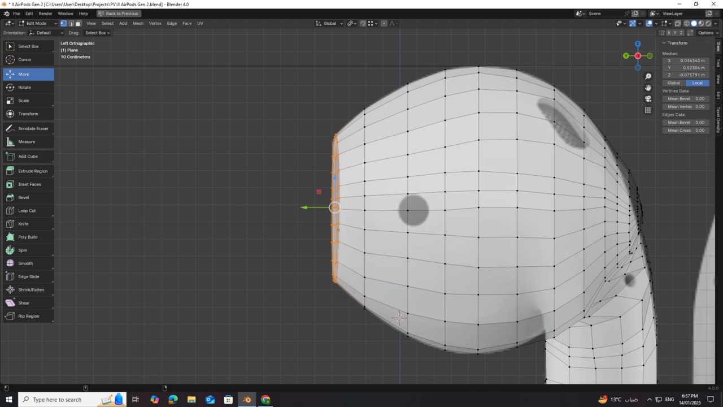Viewport: 723px width, 407px height.
Task: Select the Annotate Eraser tool
Action: point(28,128)
